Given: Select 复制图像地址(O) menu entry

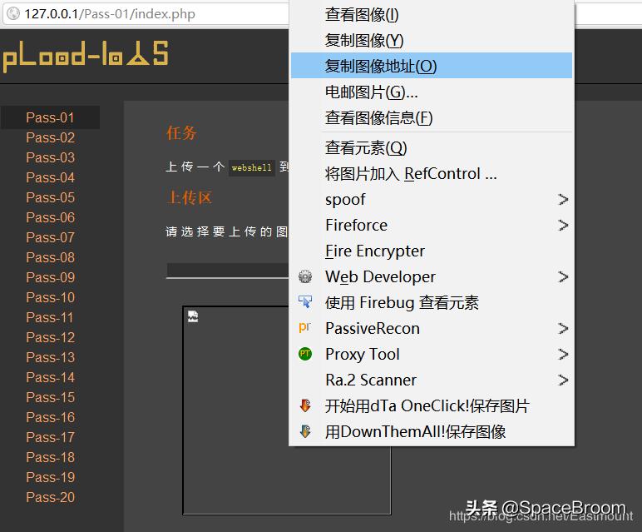Looking at the screenshot, I should (x=432, y=66).
